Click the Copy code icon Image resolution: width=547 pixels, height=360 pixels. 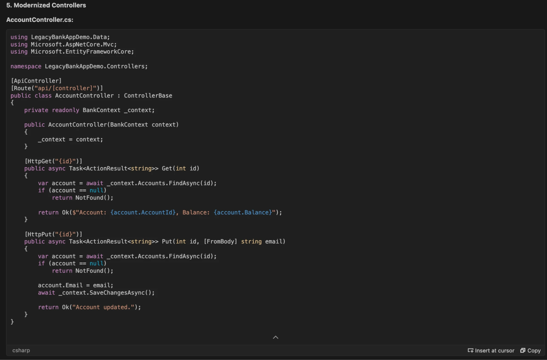tap(523, 350)
